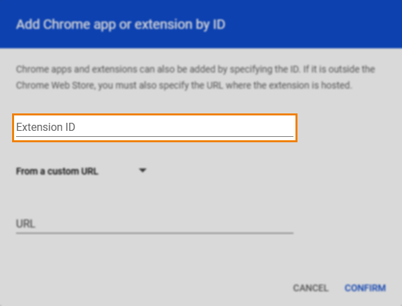This screenshot has width=402, height=306.
Task: Focus the URL text field
Action: tap(154, 223)
